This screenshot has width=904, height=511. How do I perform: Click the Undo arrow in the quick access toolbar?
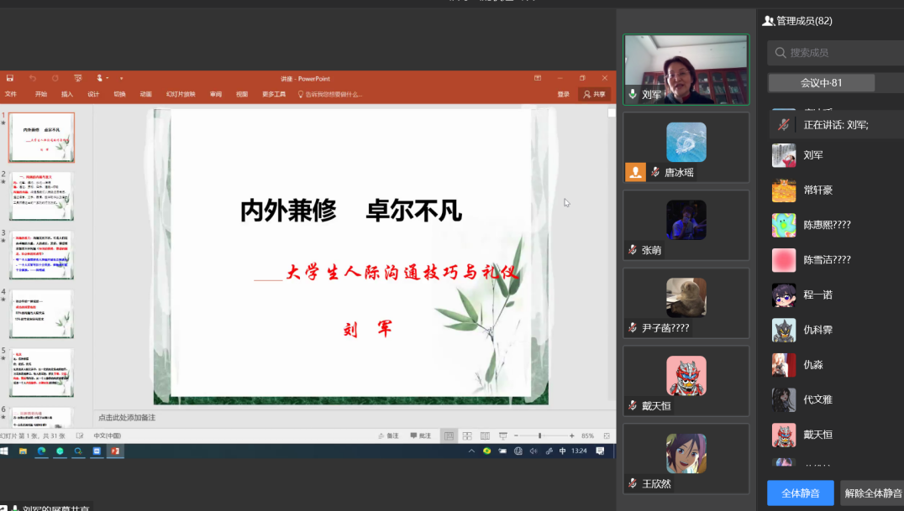[x=33, y=78]
